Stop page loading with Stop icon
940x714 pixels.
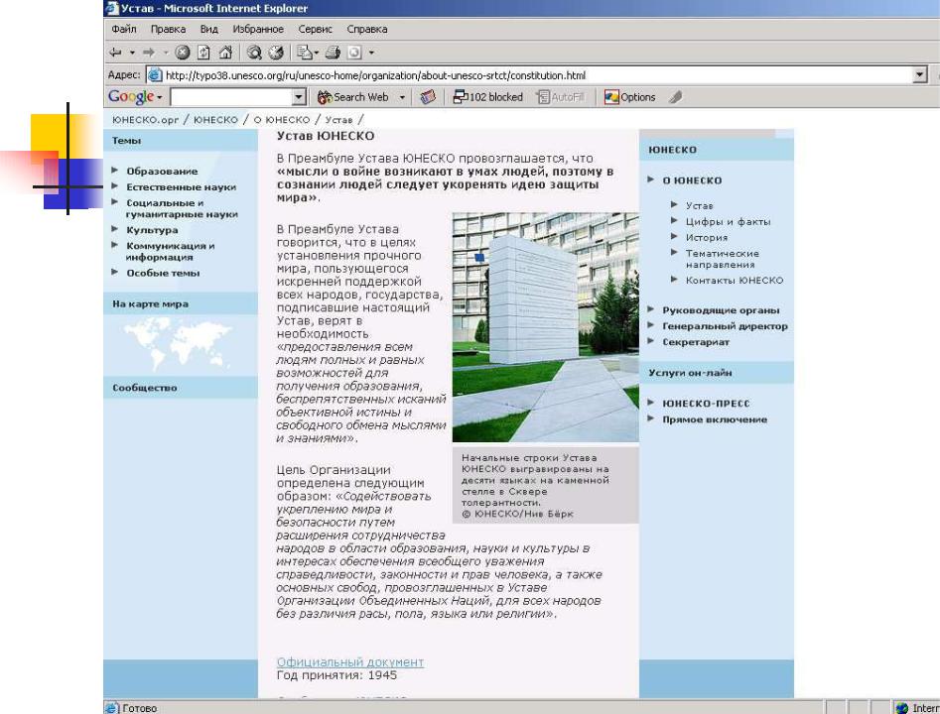[x=183, y=53]
